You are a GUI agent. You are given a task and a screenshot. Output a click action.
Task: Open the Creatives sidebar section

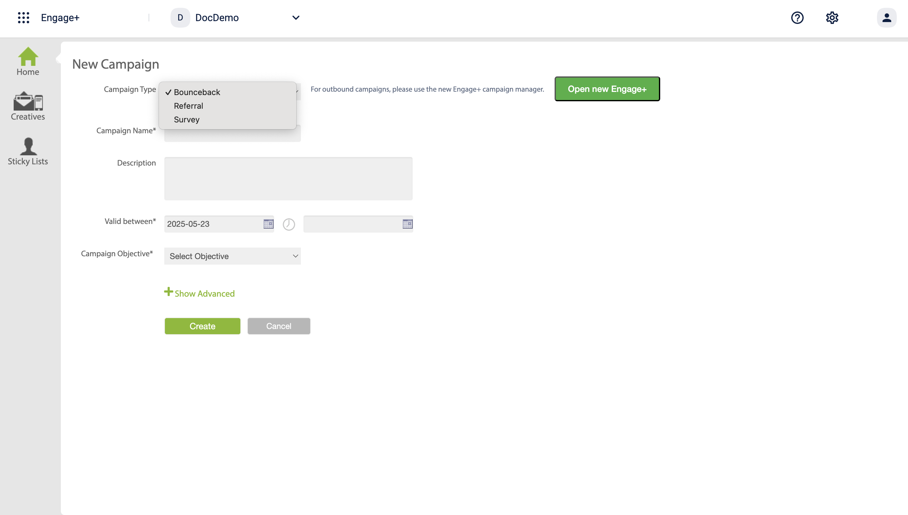click(28, 106)
